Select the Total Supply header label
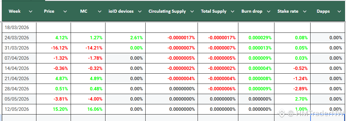The width and height of the screenshot is (346, 121). tap(213, 11)
